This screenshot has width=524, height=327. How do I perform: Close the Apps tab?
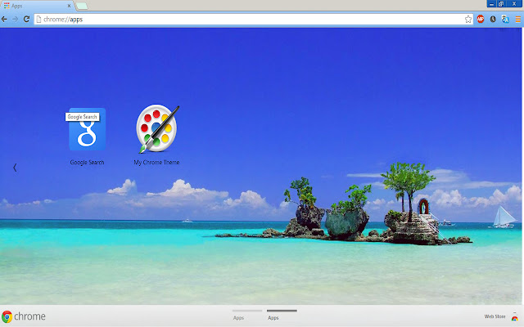coord(69,6)
